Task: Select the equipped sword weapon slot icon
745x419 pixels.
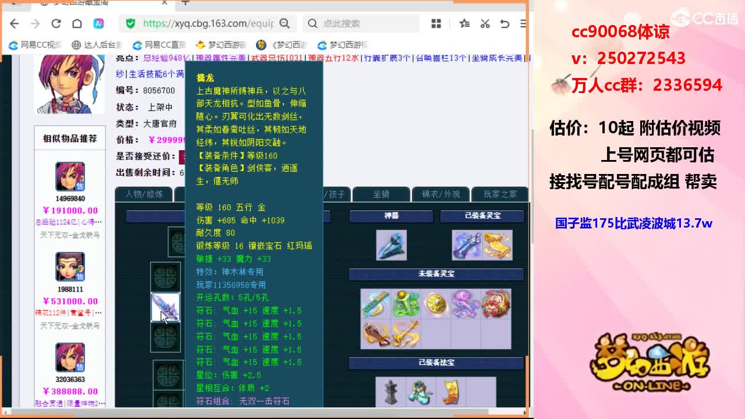Action: tap(165, 307)
